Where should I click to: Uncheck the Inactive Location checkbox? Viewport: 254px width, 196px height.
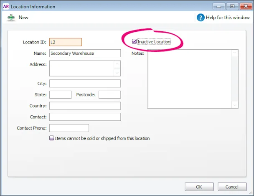[134, 41]
